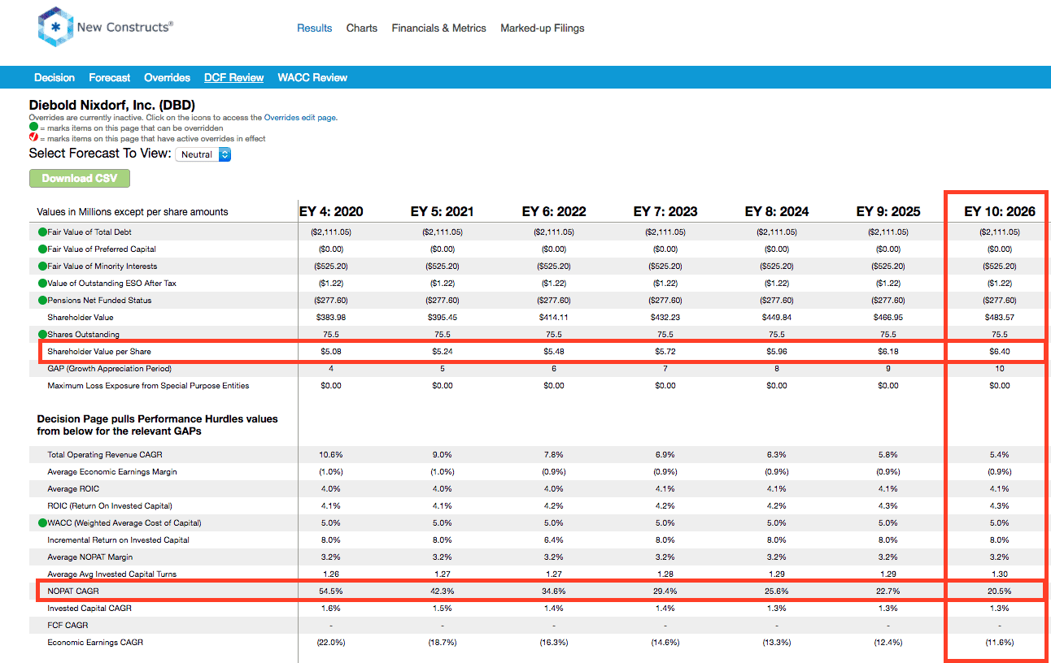The height and width of the screenshot is (663, 1051).
Task: Click the $483.57 Shareholder Value cell
Action: click(x=1000, y=318)
